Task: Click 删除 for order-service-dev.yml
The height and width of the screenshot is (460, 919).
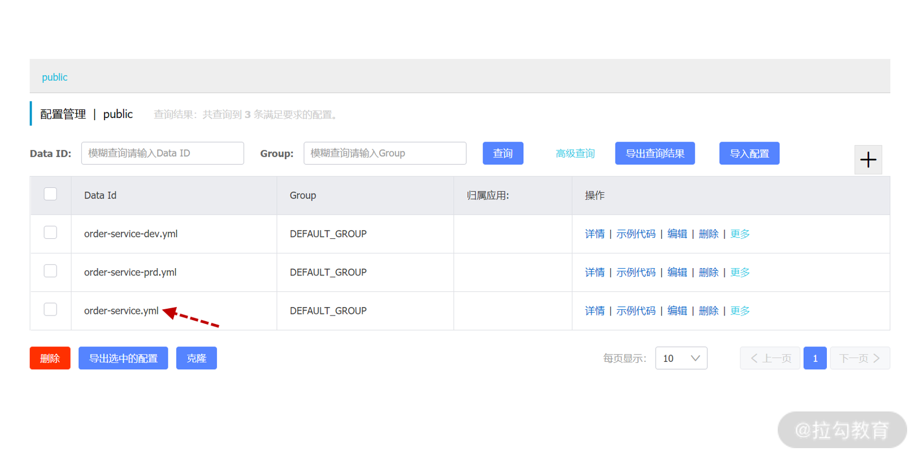Action: click(x=709, y=234)
